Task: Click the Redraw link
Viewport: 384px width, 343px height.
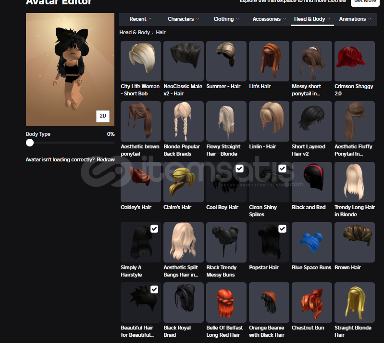Action: pyautogui.click(x=106, y=159)
